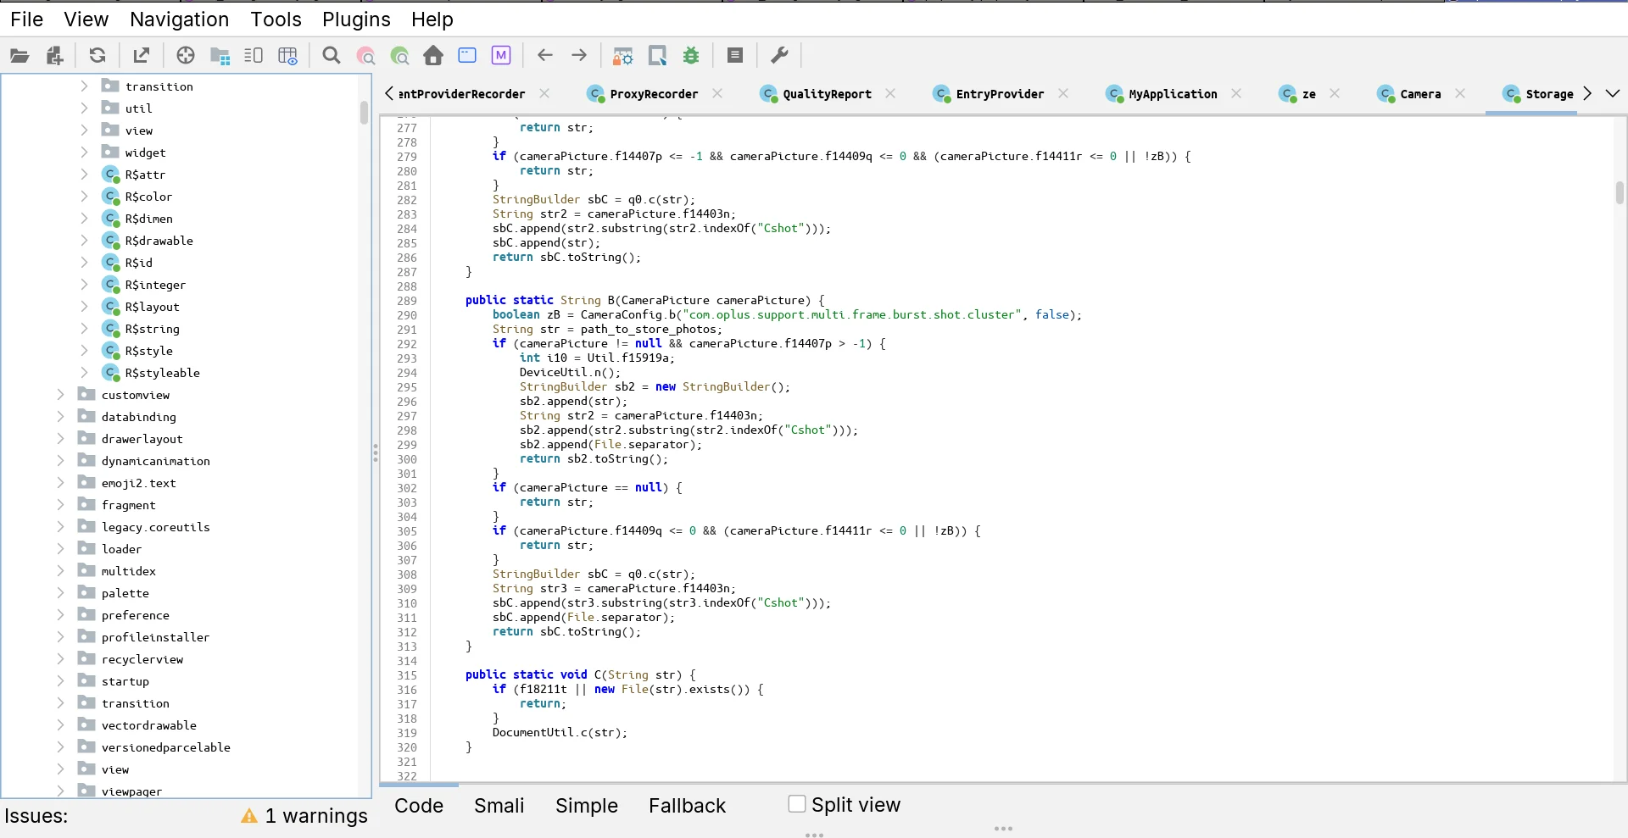Show the 1 warnings issue list
The width and height of the screenshot is (1628, 838).
(x=304, y=816)
